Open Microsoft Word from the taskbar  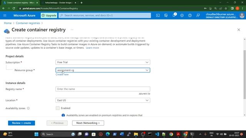tap(122, 134)
